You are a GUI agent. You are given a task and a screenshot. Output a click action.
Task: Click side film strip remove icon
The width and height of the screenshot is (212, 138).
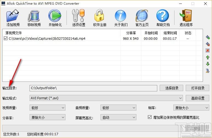tap(208, 44)
